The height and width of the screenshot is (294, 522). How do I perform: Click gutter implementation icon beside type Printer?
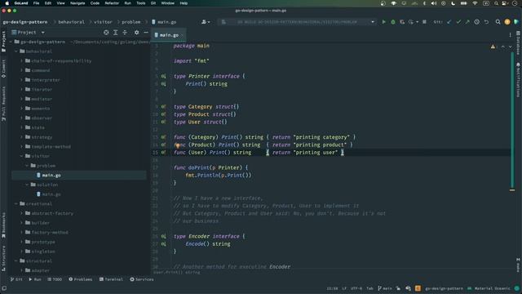coord(163,76)
